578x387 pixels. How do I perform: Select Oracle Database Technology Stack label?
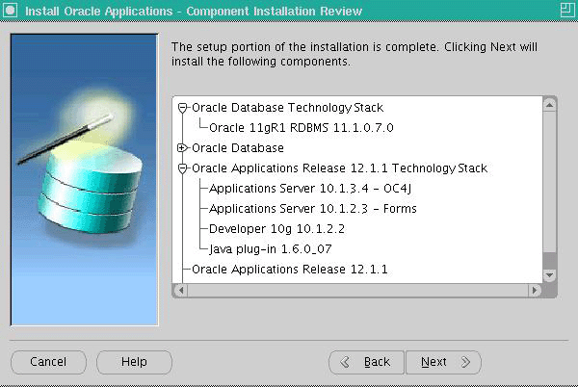tap(287, 108)
